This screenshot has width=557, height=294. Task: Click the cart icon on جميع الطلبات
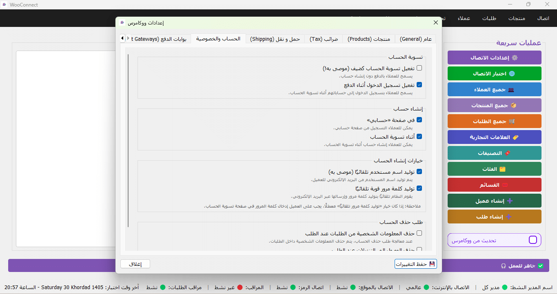click(512, 122)
